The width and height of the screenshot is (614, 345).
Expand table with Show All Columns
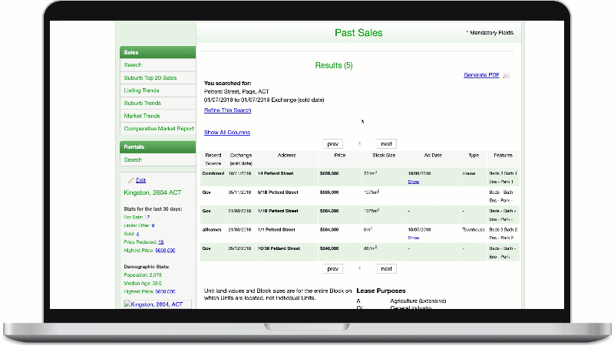click(x=226, y=133)
